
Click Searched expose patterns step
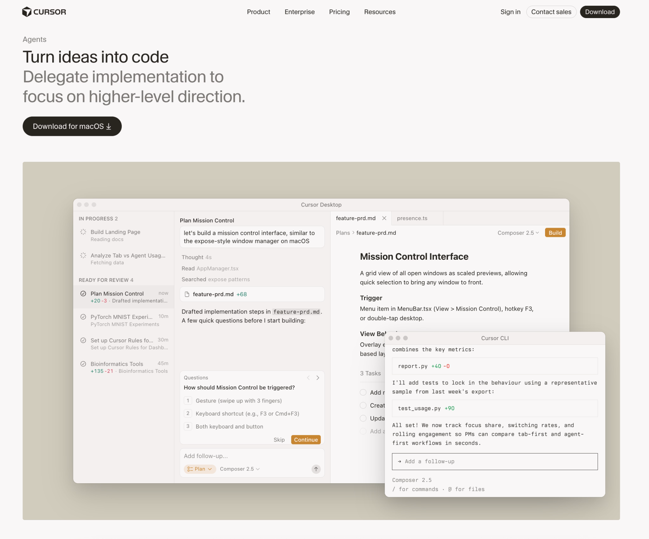(215, 279)
